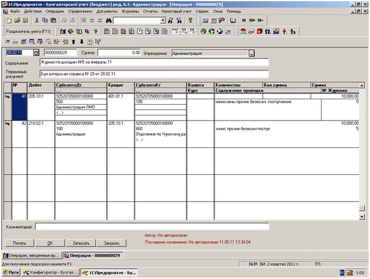This screenshot has width=370, height=279.
Task: Open the Налоговый учет menu
Action: [176, 11]
